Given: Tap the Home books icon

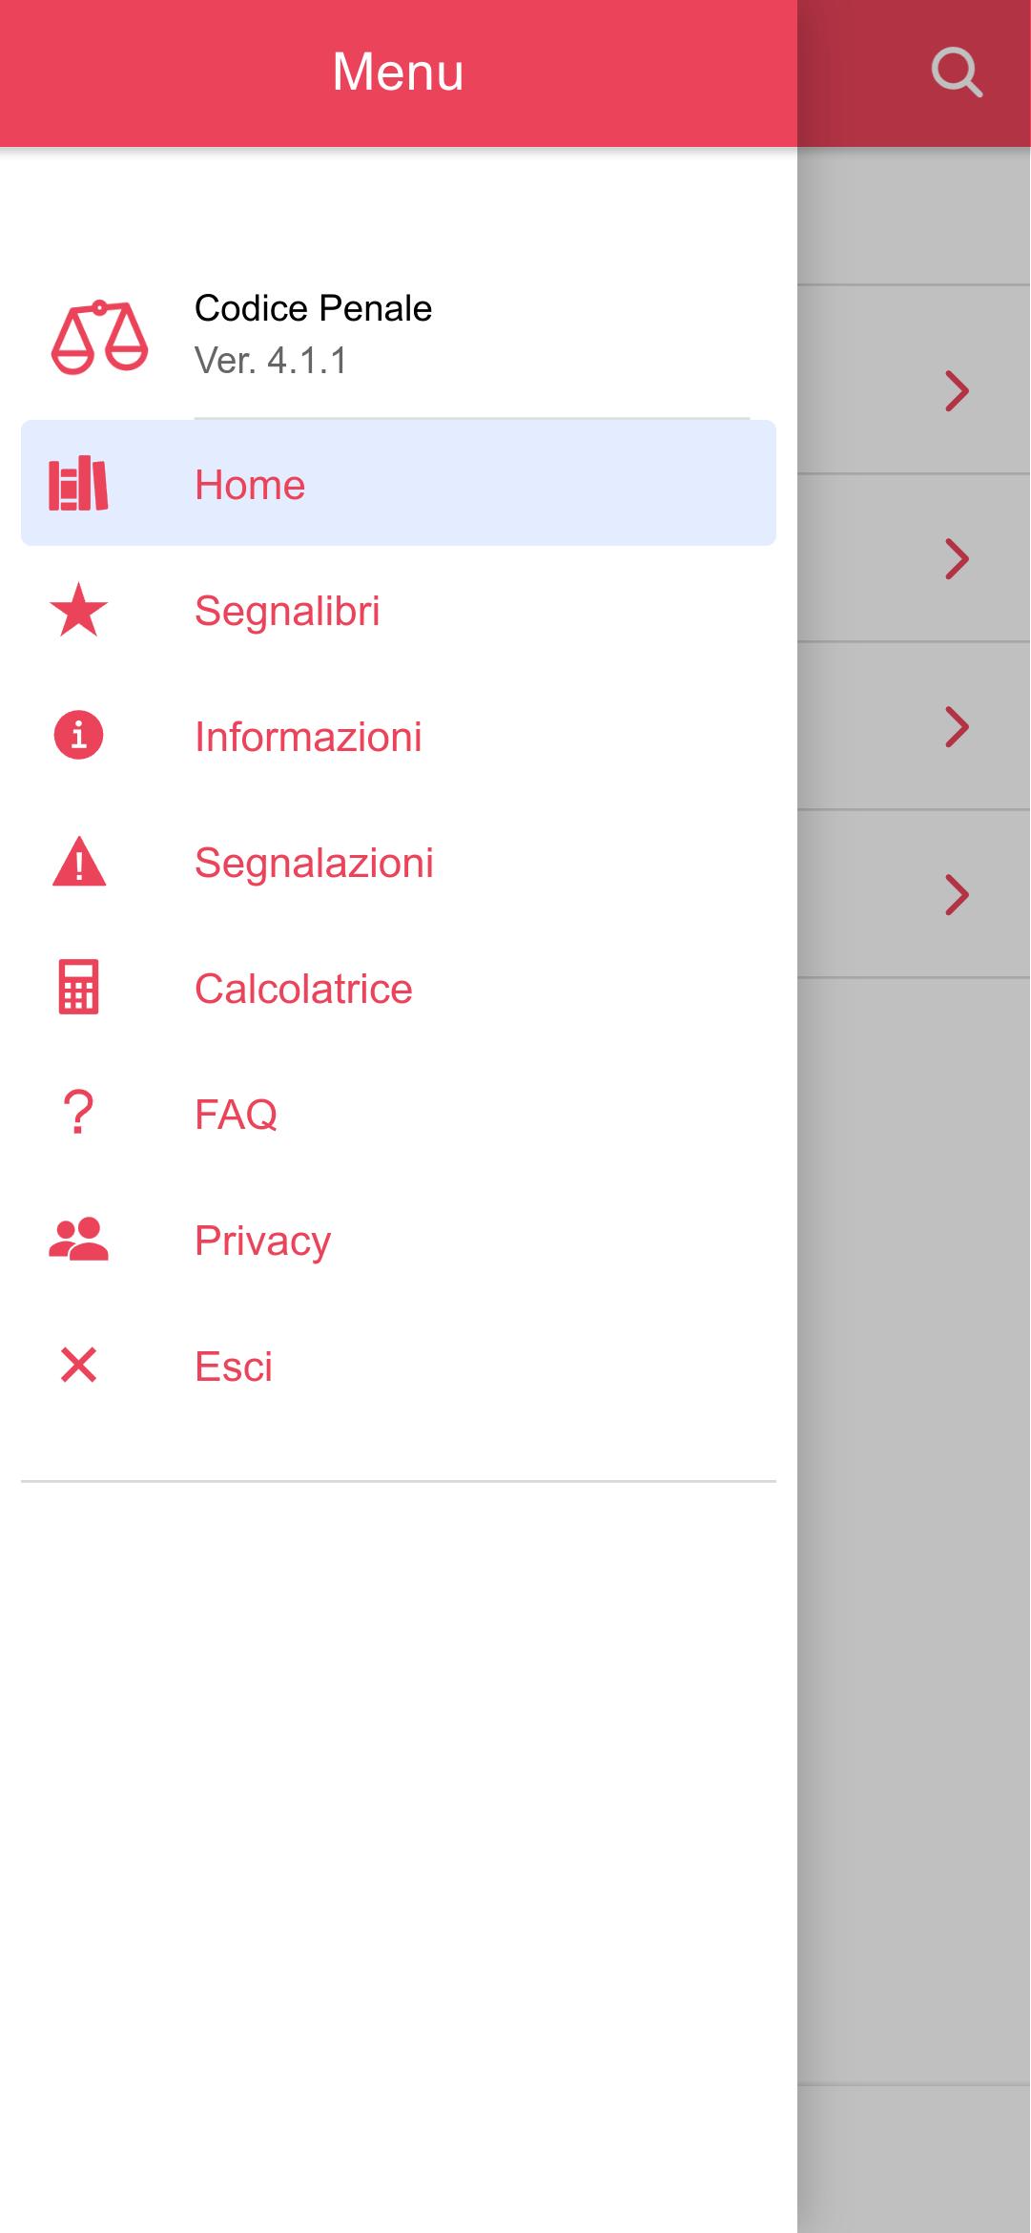Looking at the screenshot, I should point(78,484).
